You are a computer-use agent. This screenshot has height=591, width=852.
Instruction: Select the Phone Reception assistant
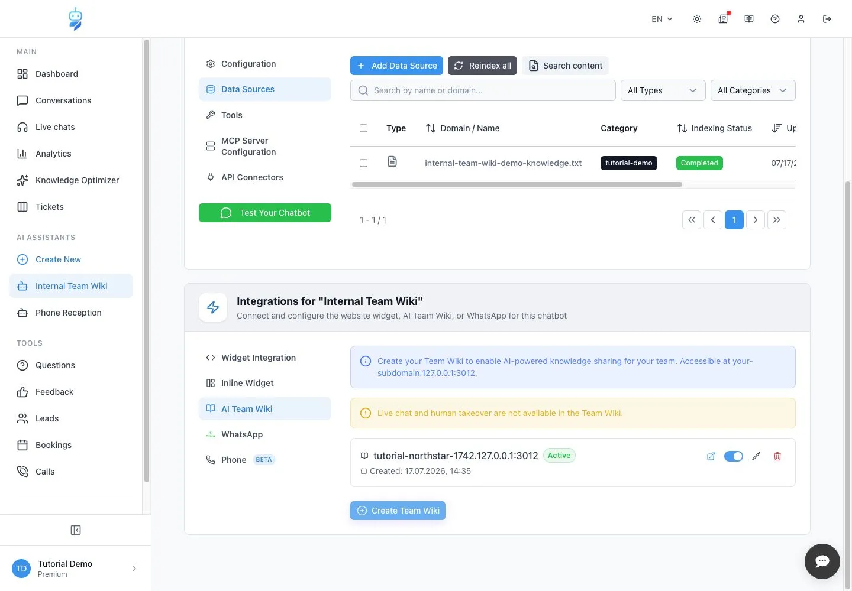(71, 313)
